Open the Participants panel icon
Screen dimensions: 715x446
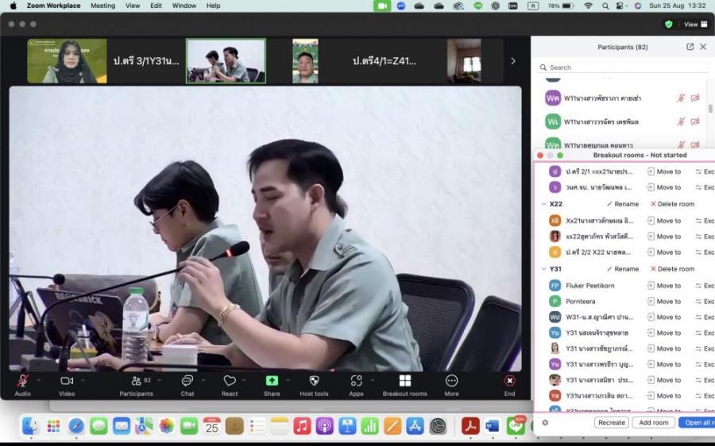(x=137, y=380)
